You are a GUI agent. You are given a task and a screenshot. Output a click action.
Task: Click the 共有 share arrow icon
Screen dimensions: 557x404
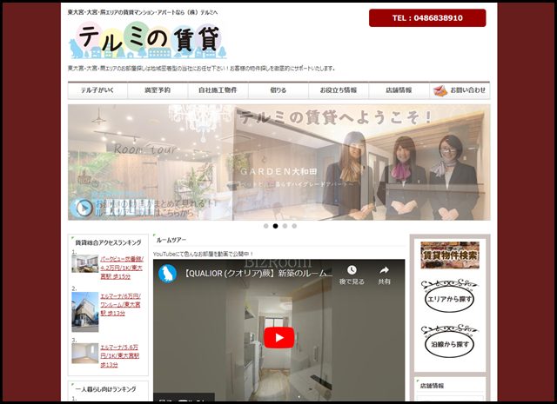pos(384,270)
